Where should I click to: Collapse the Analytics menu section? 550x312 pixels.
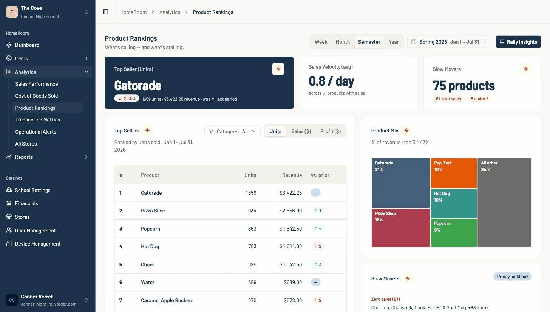[x=86, y=72]
